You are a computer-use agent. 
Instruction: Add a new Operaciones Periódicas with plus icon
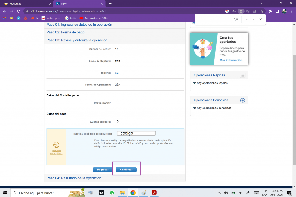coord(243,100)
